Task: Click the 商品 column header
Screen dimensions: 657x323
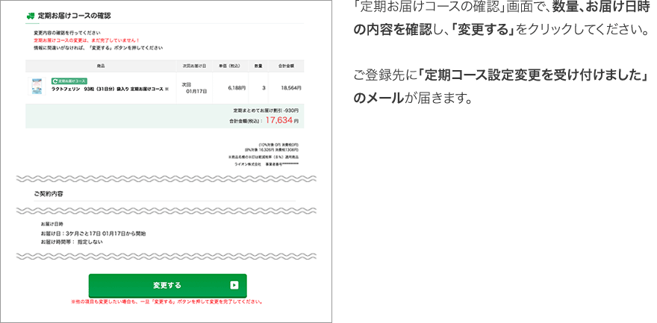Action: click(x=101, y=66)
